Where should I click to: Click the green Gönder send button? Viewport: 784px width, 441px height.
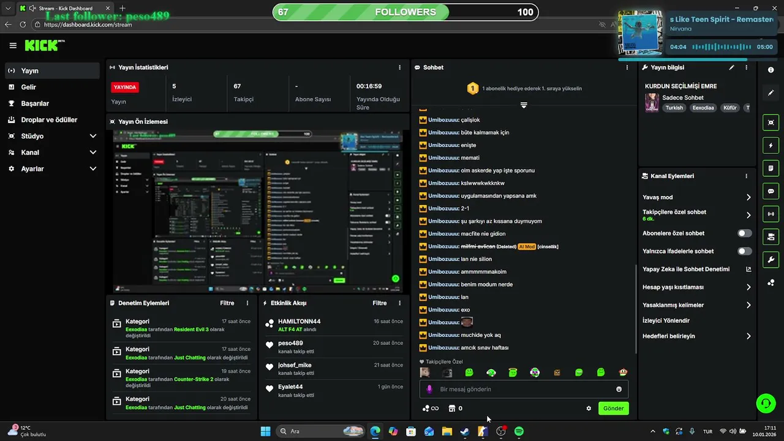[613, 409]
